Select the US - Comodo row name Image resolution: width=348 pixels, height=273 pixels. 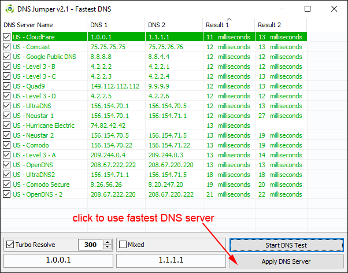[31, 145]
